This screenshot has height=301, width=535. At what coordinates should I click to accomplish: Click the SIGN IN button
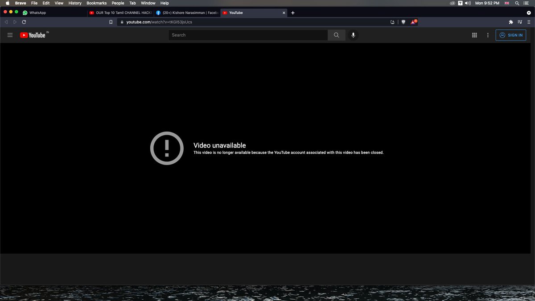click(x=511, y=35)
